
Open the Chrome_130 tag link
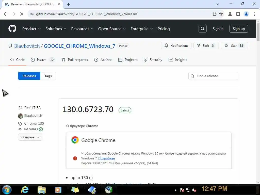pos(34,124)
